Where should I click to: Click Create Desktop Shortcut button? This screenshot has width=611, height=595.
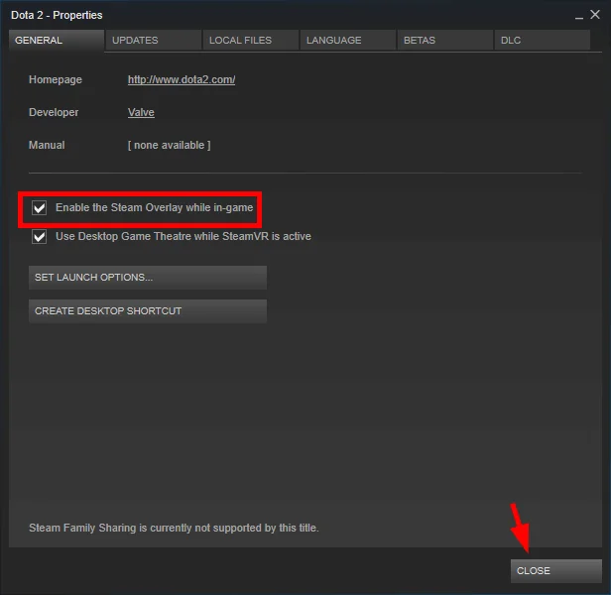(148, 311)
